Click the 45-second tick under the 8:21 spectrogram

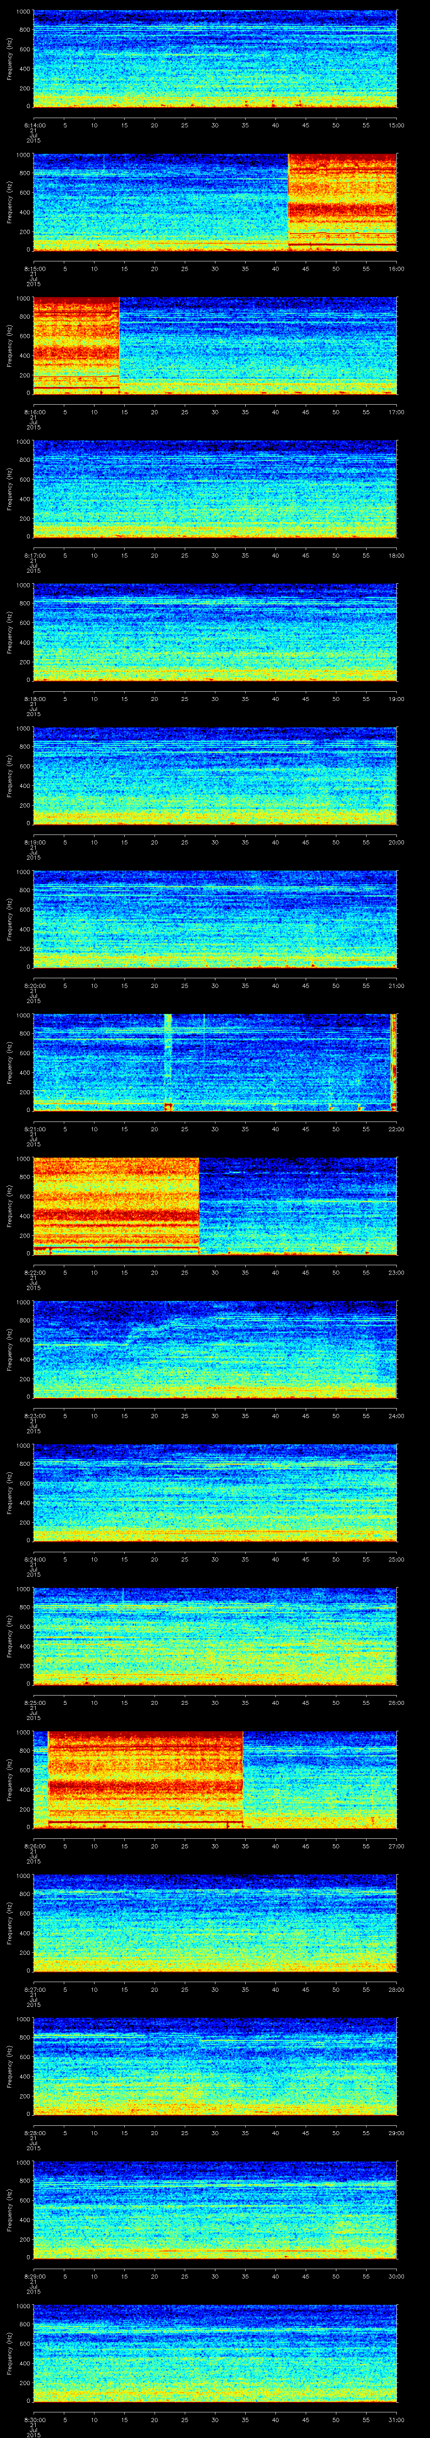pyautogui.click(x=305, y=1129)
